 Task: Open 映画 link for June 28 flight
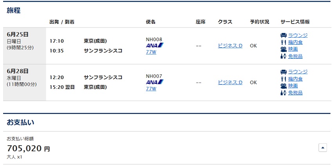[293, 86]
